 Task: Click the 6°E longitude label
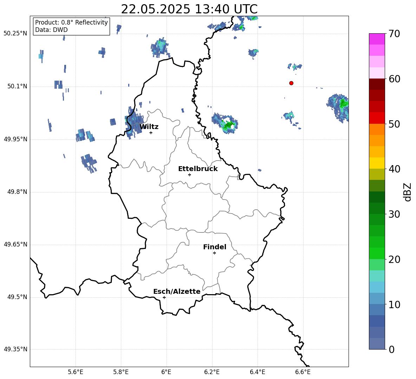coord(166,372)
